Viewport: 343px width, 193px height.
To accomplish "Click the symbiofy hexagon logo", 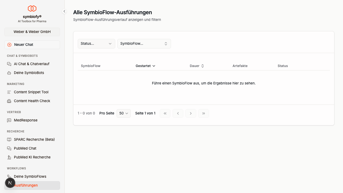I will click(32, 9).
